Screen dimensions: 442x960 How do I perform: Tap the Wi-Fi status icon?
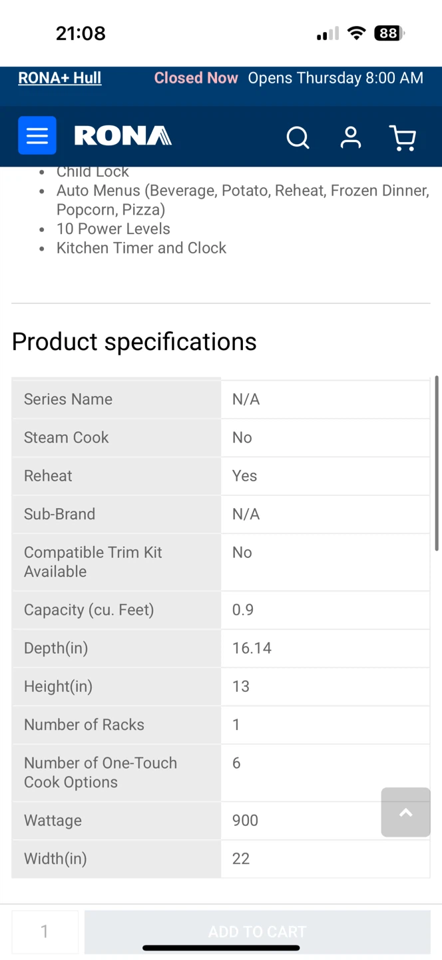(357, 33)
